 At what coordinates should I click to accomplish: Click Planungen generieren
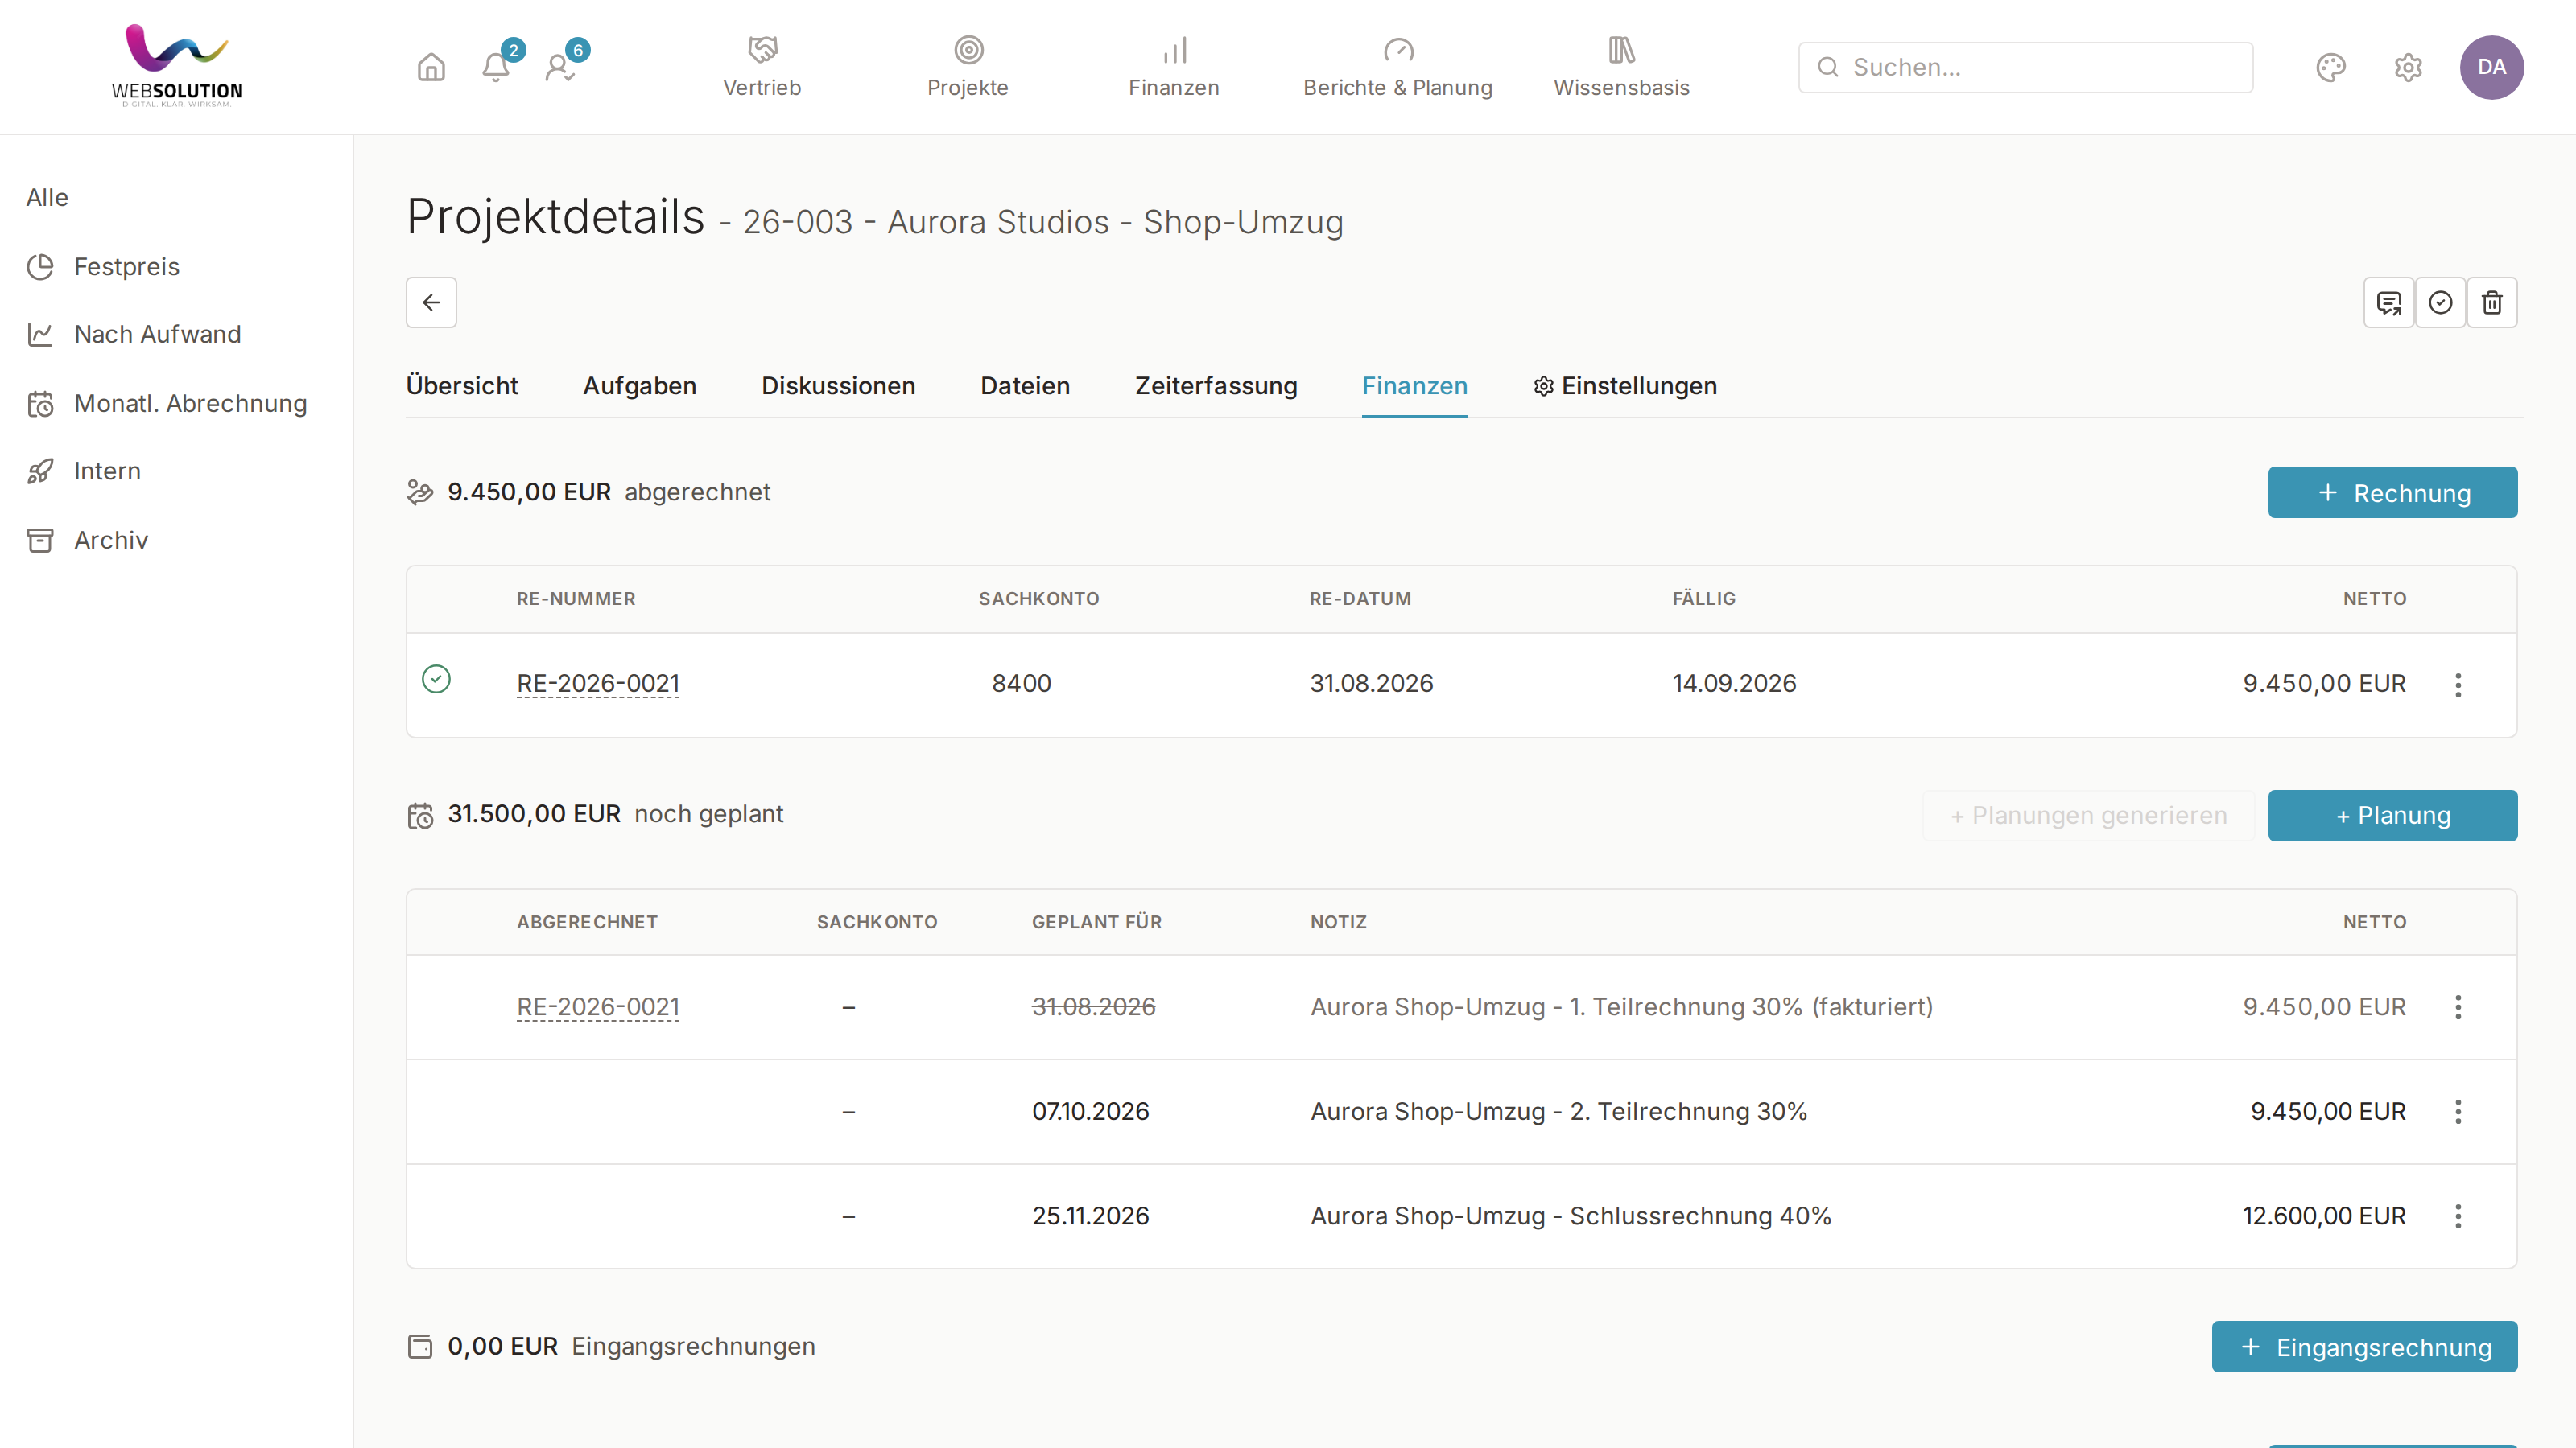2088,816
